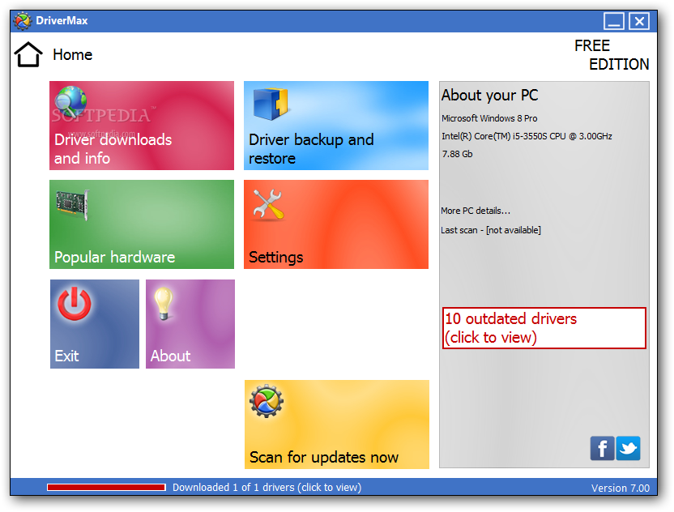
Task: View the 10 outdated drivers notice
Action: click(x=544, y=328)
